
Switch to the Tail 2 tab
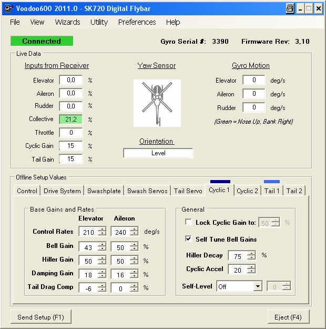tap(294, 191)
